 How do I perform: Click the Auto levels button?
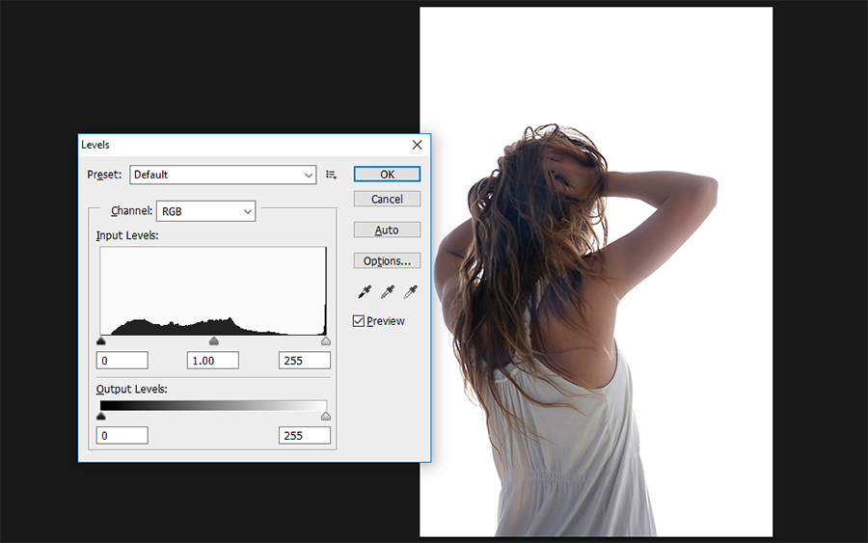coord(387,230)
